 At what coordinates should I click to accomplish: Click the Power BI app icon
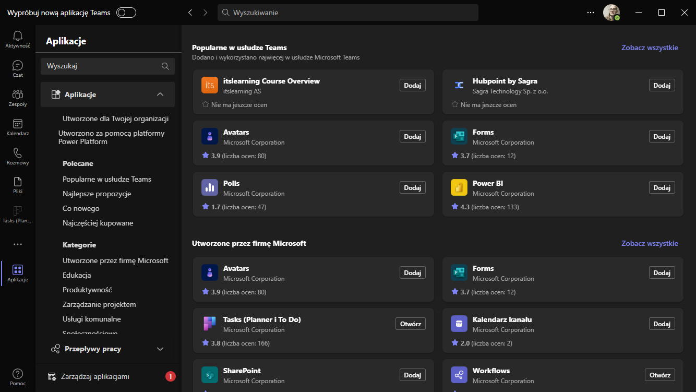point(459,187)
